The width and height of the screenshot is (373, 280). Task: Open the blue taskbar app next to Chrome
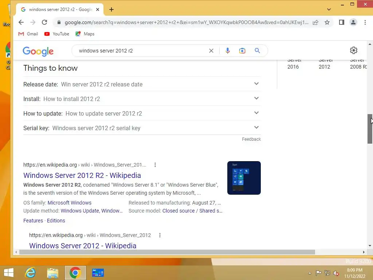pyautogui.click(x=98, y=273)
